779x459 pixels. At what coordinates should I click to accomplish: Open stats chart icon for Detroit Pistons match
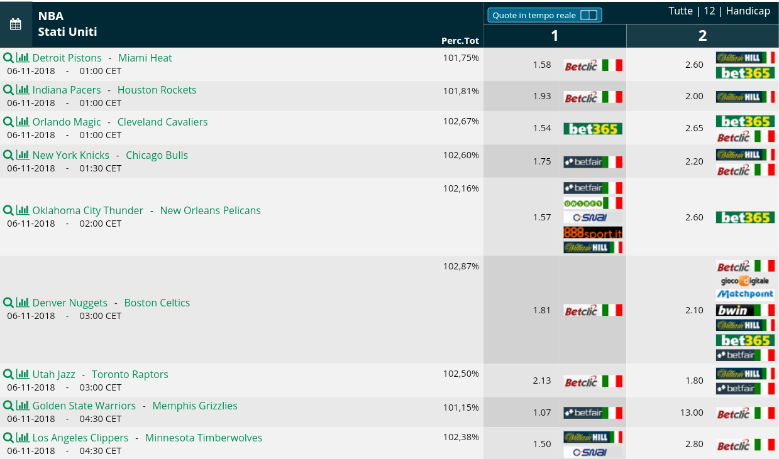point(23,58)
